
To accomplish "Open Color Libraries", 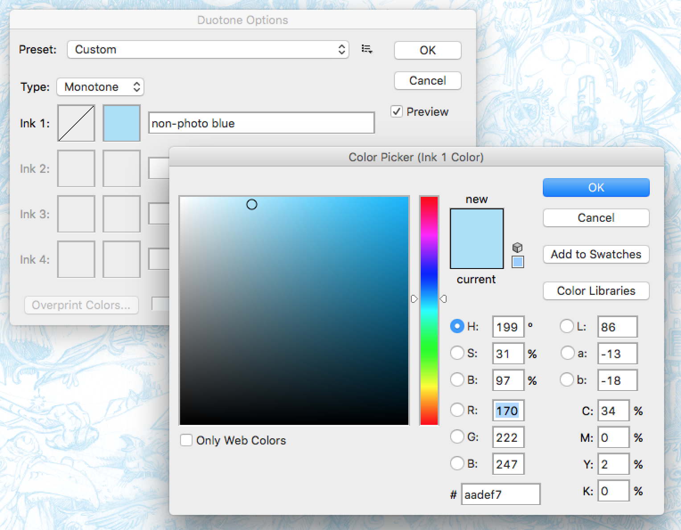I will point(596,291).
